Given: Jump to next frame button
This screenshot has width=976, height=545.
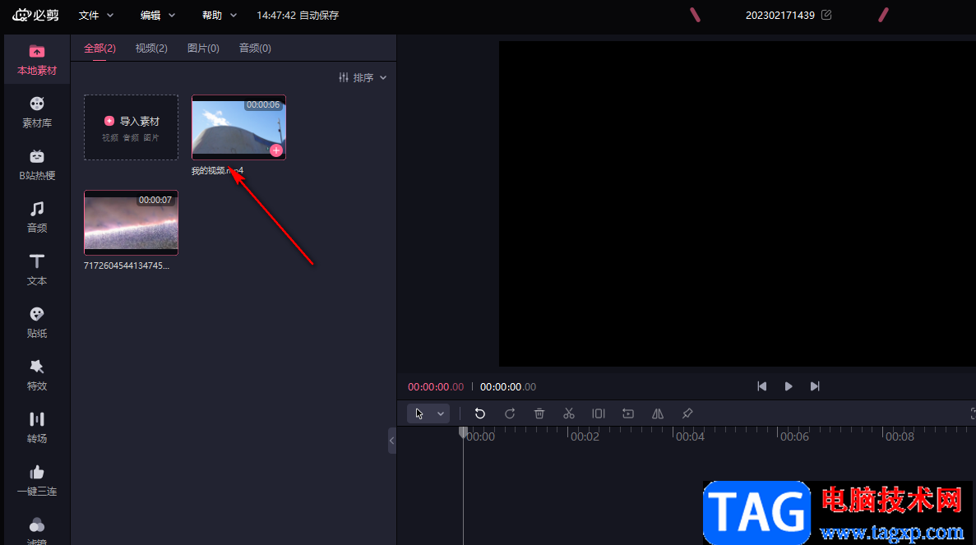Looking at the screenshot, I should pyautogui.click(x=815, y=386).
